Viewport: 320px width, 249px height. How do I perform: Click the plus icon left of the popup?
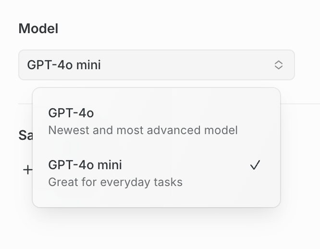click(x=28, y=170)
